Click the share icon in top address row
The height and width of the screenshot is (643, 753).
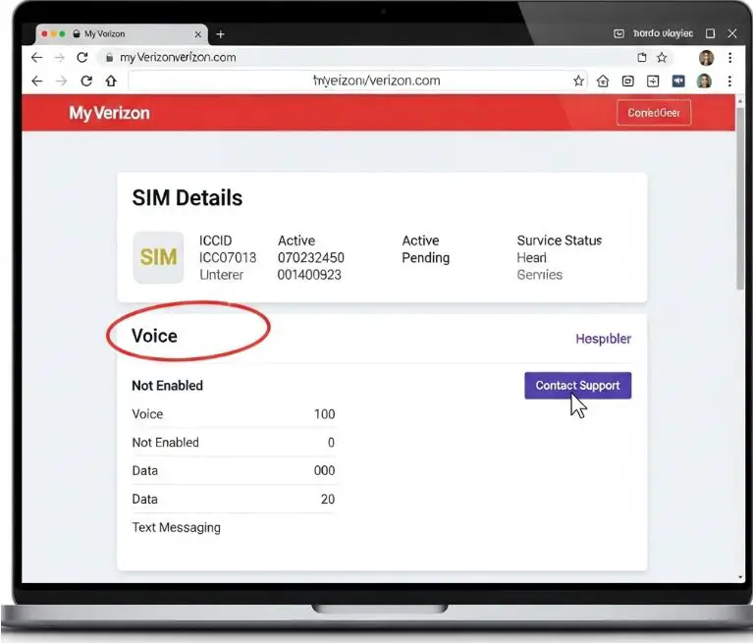642,58
